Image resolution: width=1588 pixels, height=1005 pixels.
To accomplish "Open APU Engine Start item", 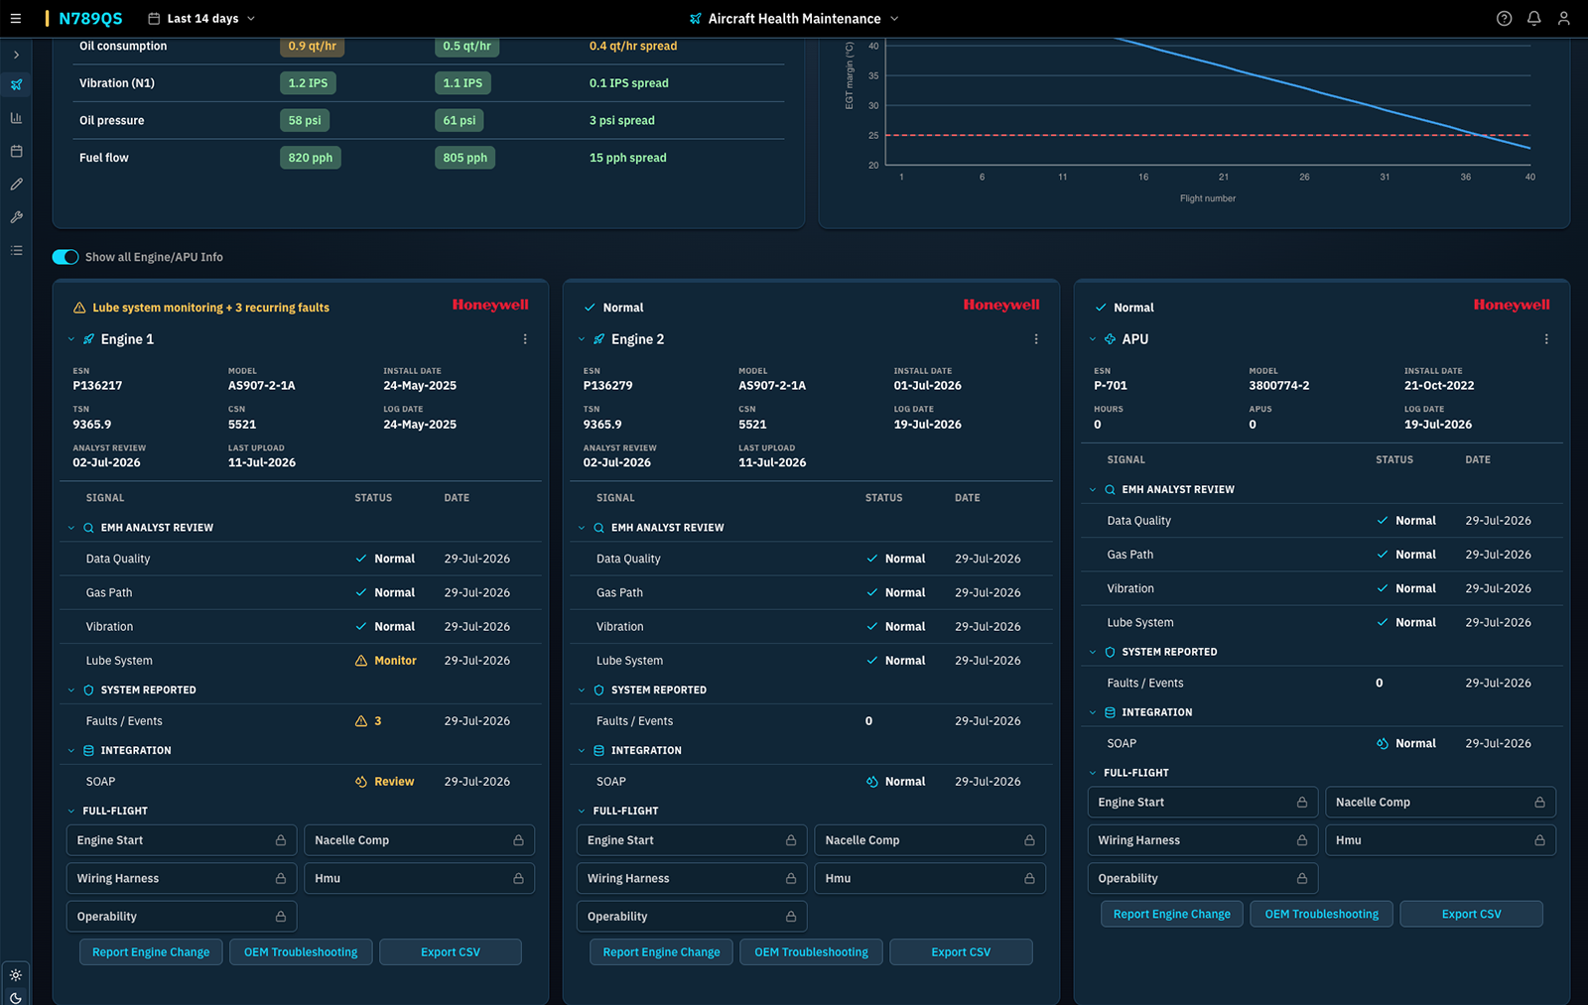I will [1203, 802].
